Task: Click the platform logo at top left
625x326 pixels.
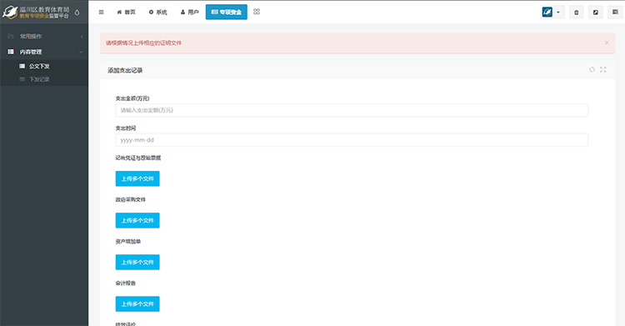Action: point(37,13)
